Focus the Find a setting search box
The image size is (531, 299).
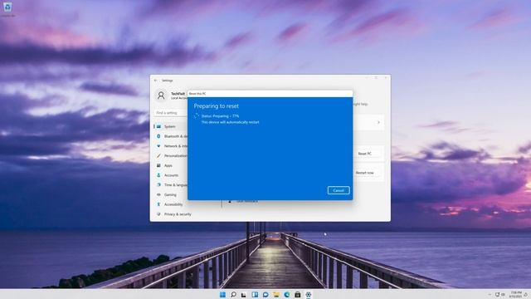pyautogui.click(x=171, y=113)
